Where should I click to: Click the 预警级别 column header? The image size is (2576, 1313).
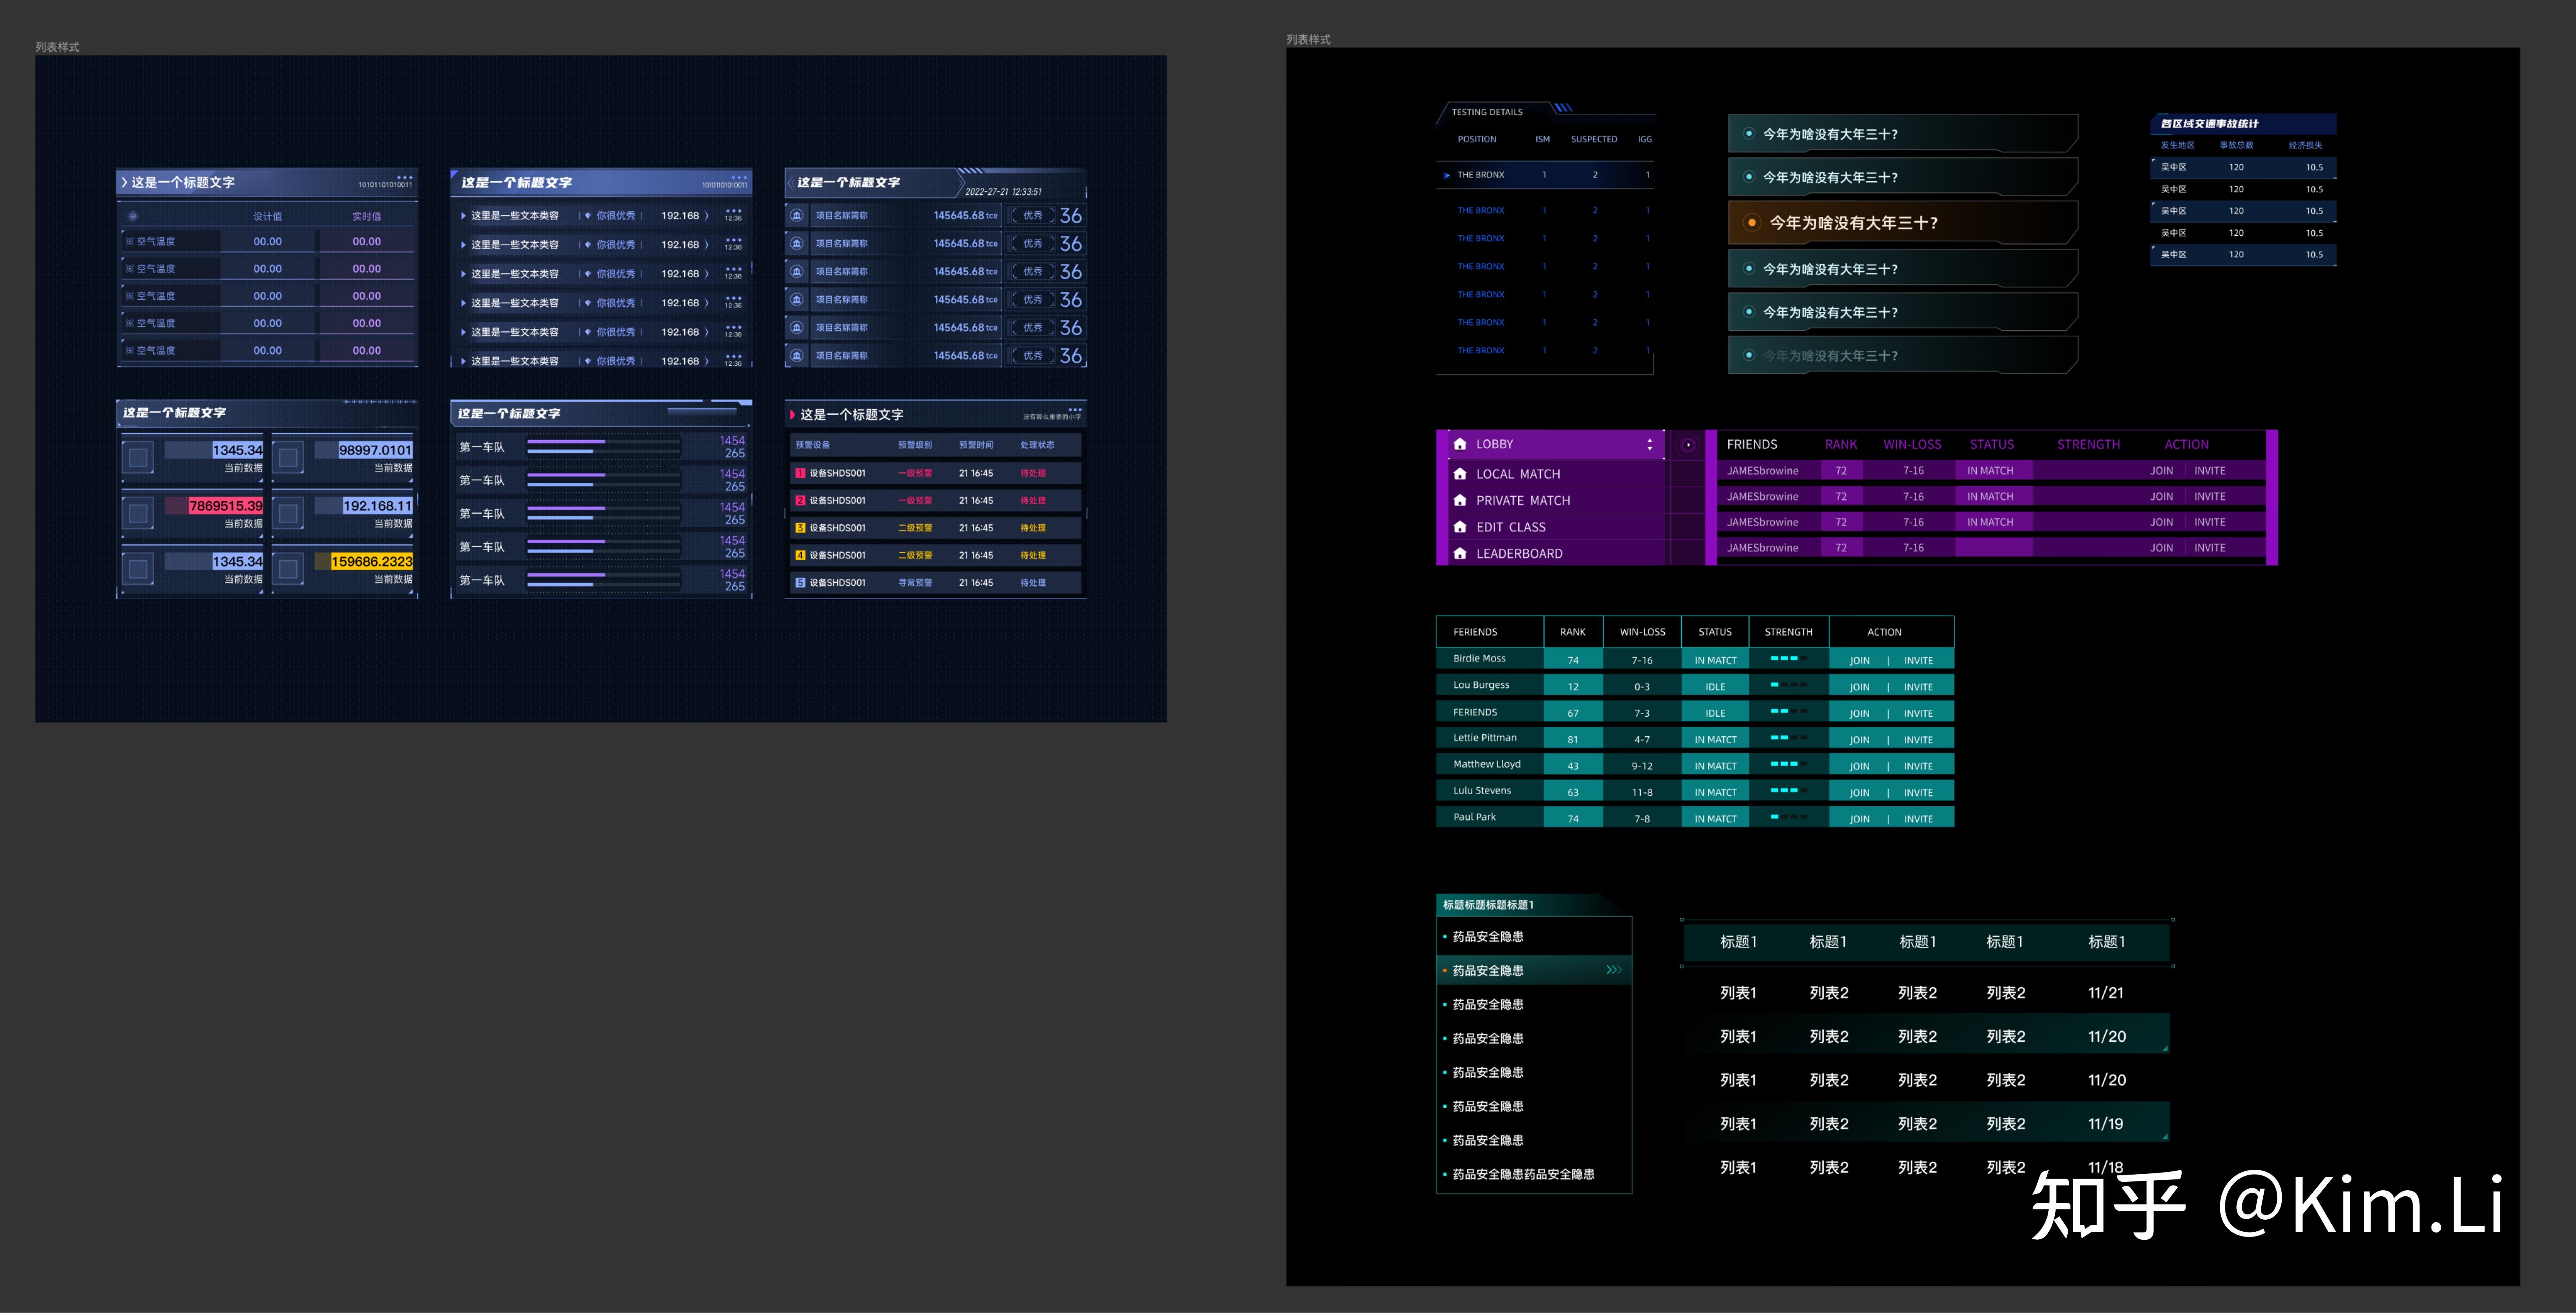915,445
